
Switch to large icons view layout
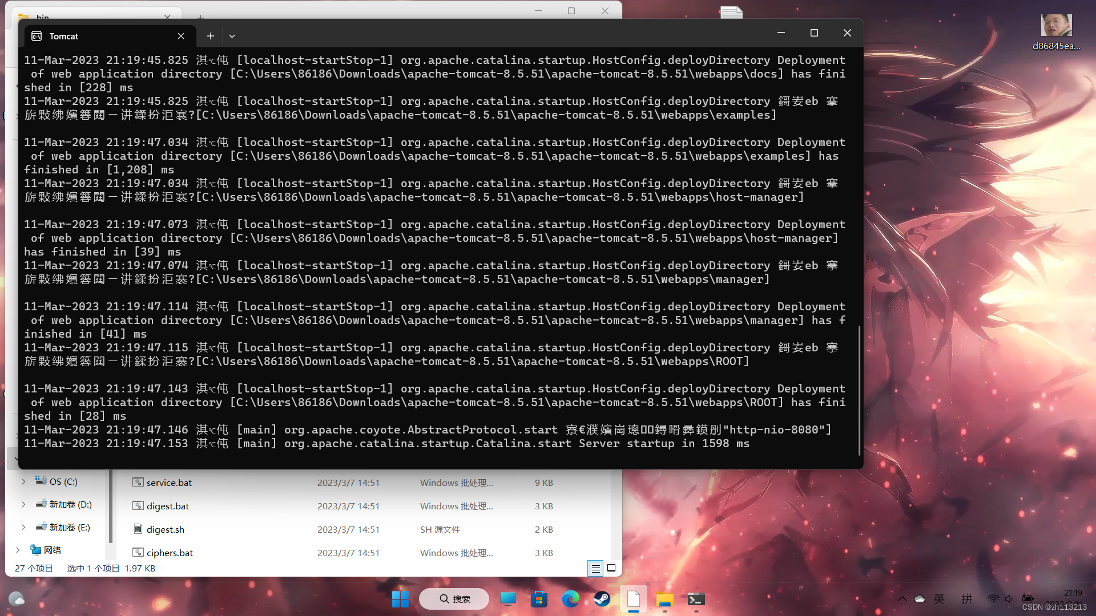pos(611,568)
